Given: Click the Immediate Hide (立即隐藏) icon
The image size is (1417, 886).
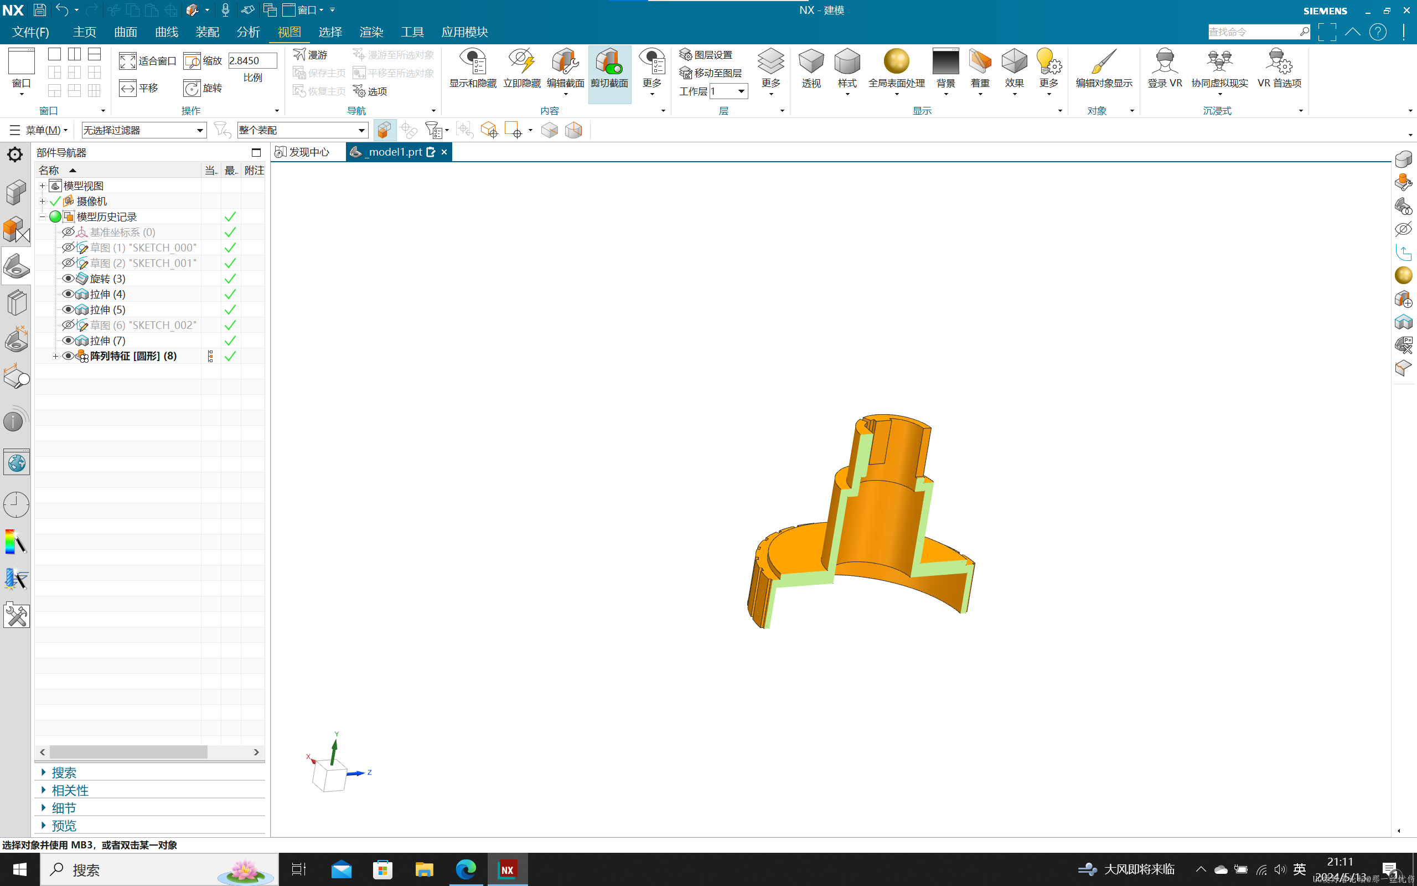Looking at the screenshot, I should [522, 62].
